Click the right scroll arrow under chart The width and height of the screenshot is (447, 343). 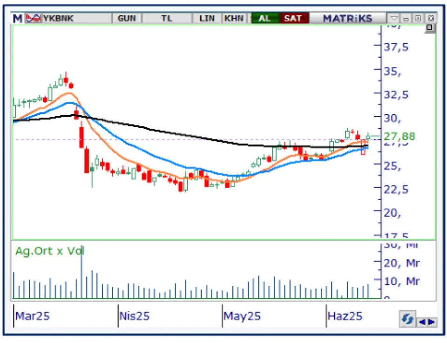pos(432,322)
